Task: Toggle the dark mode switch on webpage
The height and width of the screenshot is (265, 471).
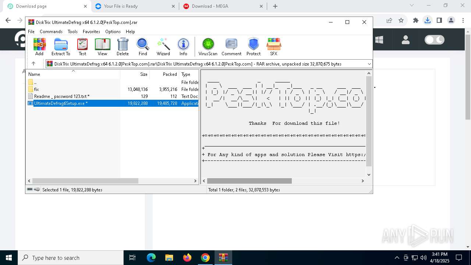Action: [x=435, y=40]
